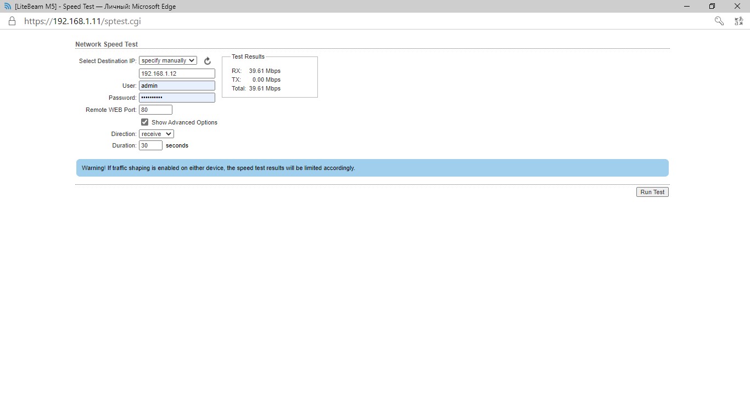The width and height of the screenshot is (750, 402).
Task: Click the refresh destination IP list icon
Action: (207, 61)
